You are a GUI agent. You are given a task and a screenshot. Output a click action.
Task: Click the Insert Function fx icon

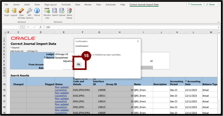pos(40,27)
